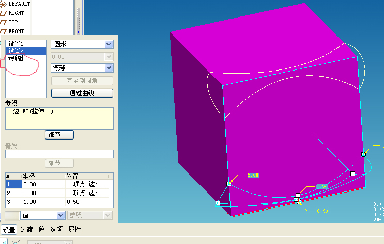Image resolution: width=384 pixels, height=244 pixels.
Task: Click the TOP datum plane icon
Action: pyautogui.click(x=4, y=23)
